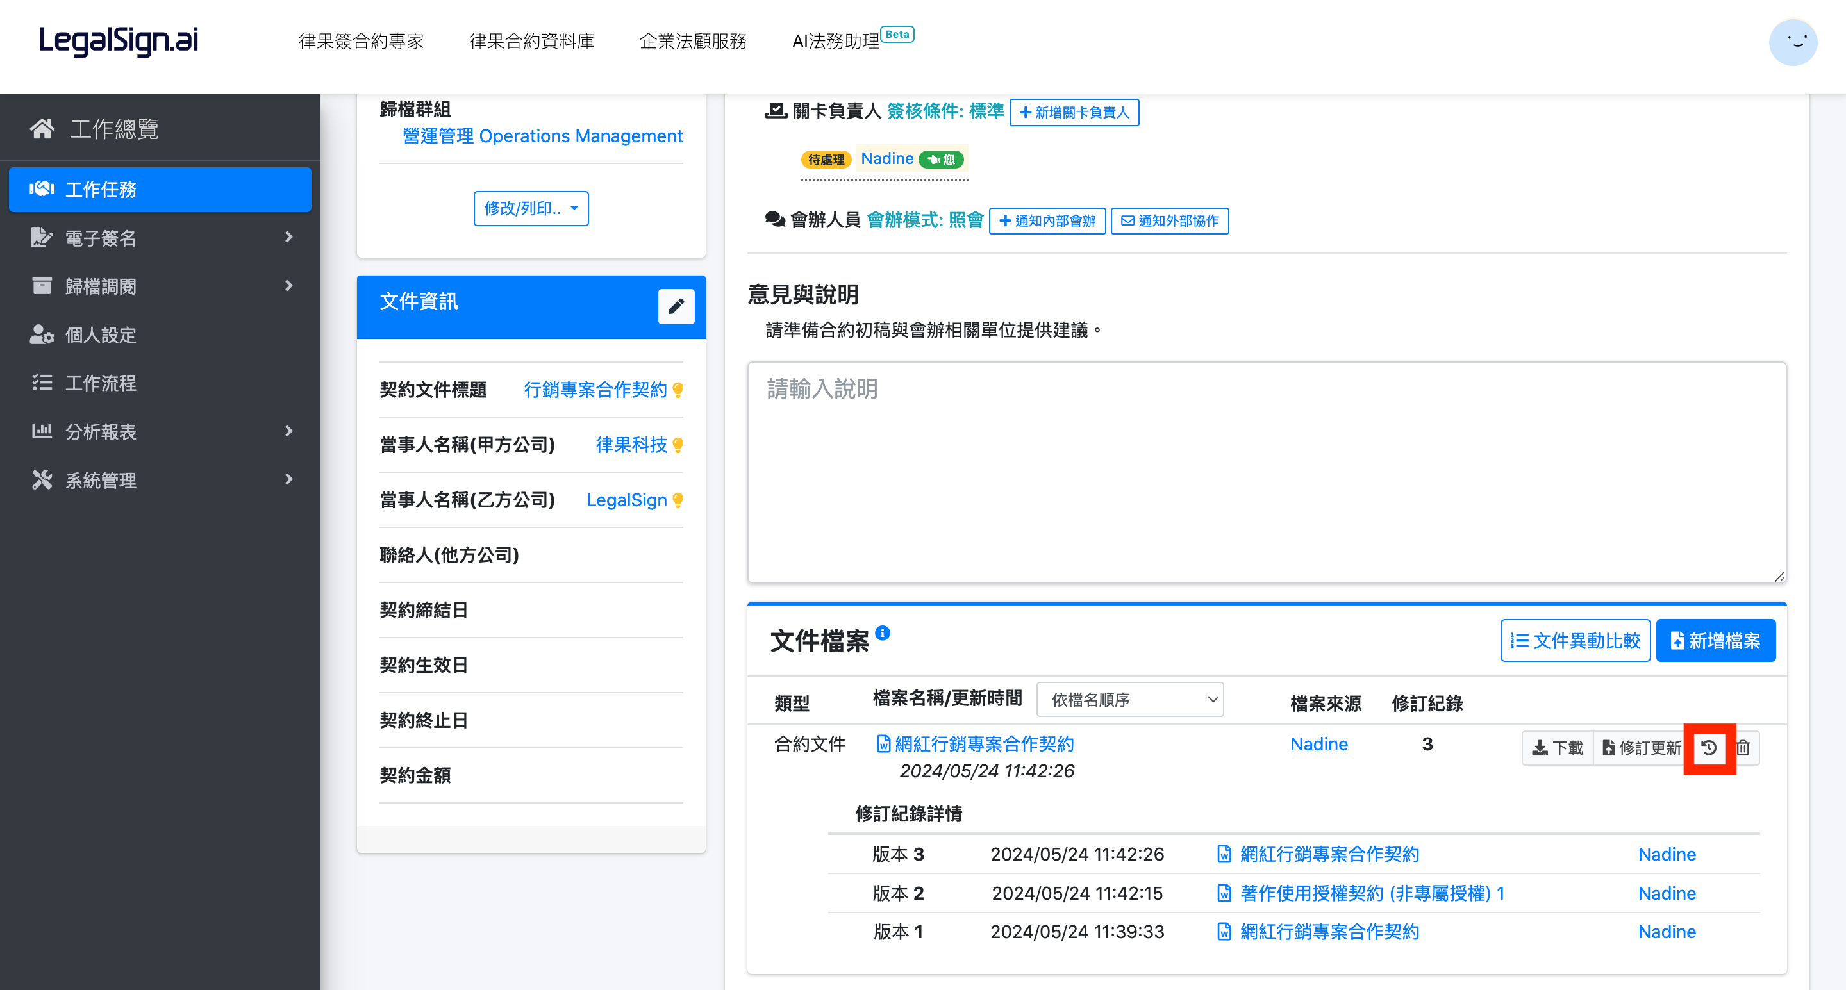
Task: Expand the 電子簽名 sidebar menu
Action: [x=160, y=238]
